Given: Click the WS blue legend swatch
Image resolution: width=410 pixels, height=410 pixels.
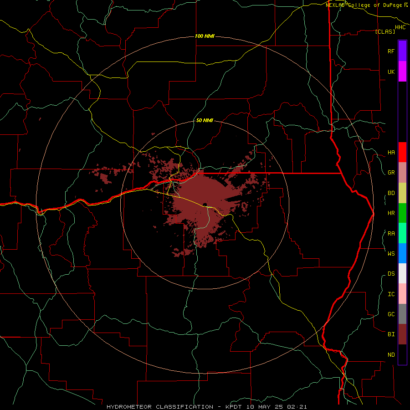Looking at the screenshot, I should click(402, 253).
